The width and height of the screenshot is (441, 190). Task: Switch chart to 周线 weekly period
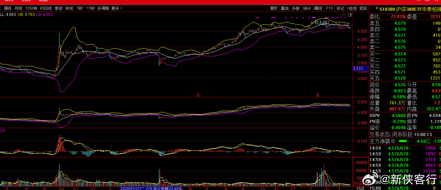tap(8, 8)
